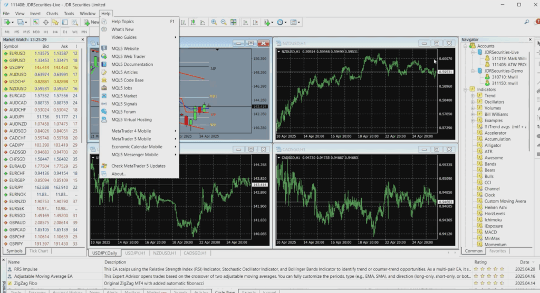
Task: Open the Profiles toolbar icon
Action: coord(21,22)
